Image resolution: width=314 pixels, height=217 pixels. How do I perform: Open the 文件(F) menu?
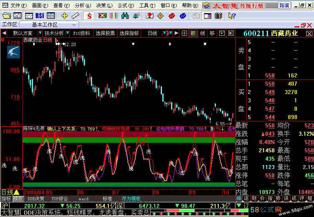coord(18,6)
